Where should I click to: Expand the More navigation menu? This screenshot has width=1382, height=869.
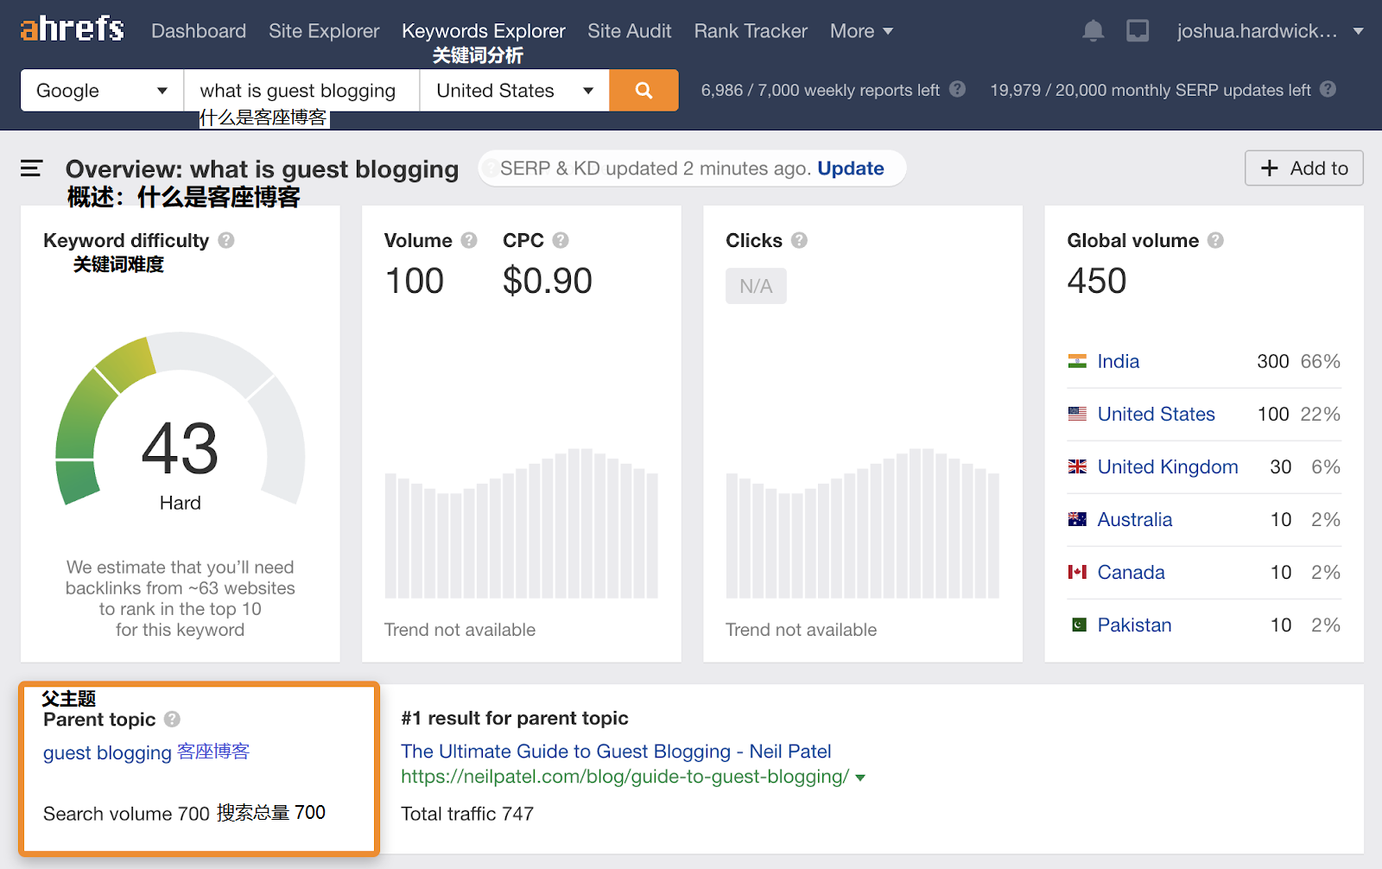tap(861, 31)
